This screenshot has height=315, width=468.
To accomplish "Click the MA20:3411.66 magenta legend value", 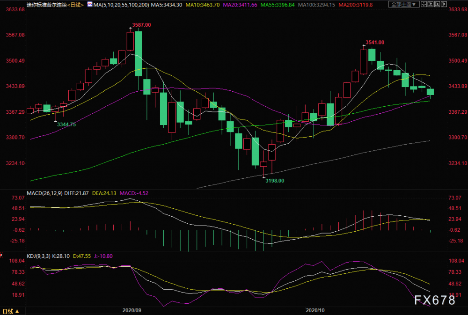I will [x=240, y=5].
